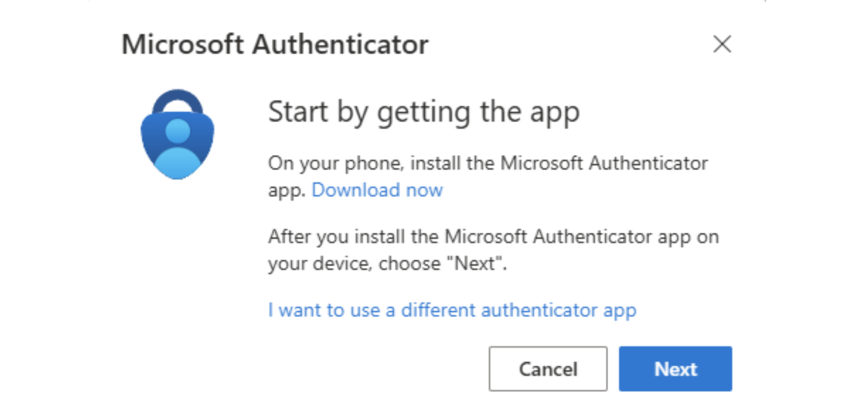The height and width of the screenshot is (417, 855).
Task: Click the word "Microsoft" in dialog title
Action: coord(182,44)
